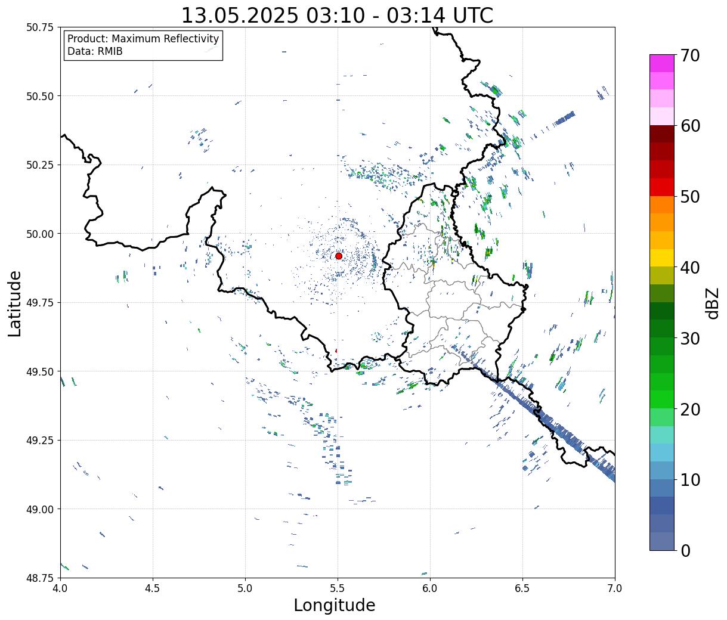Select the yellow colorbar swatch above 40
The width and height of the screenshot is (727, 620).
point(662,258)
